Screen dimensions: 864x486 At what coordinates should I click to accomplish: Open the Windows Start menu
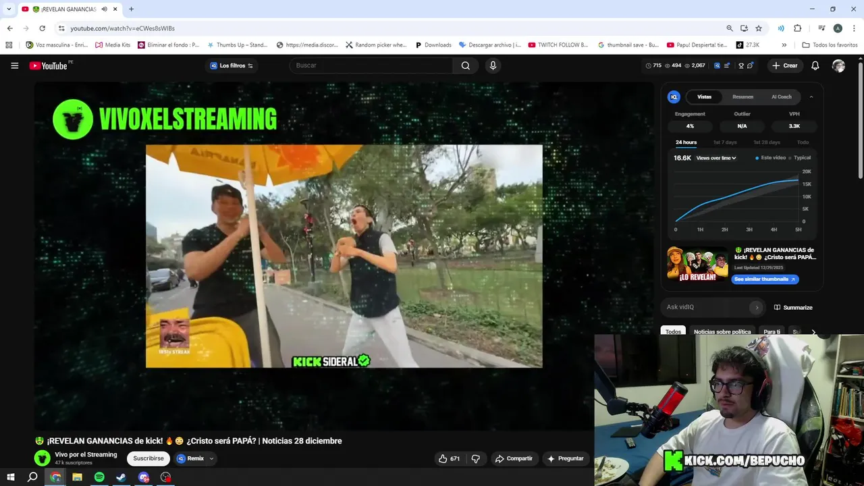point(10,477)
